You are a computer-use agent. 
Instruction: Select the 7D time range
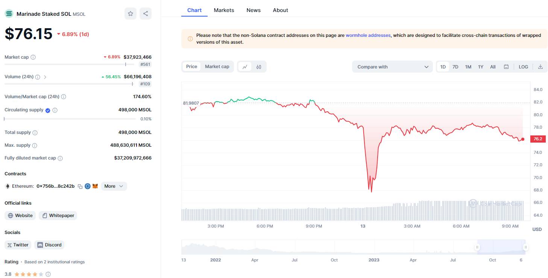tap(455, 67)
